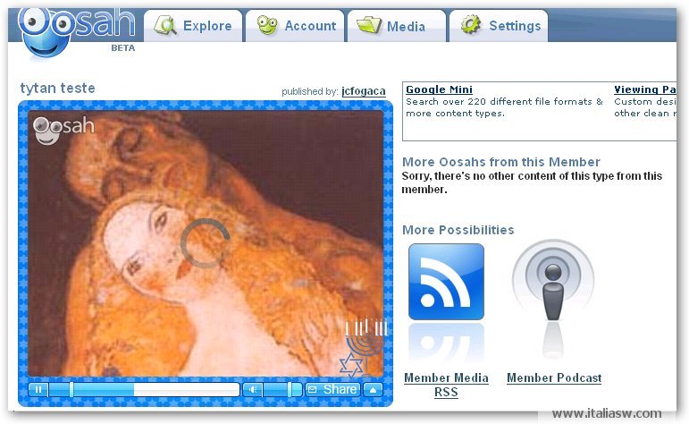Click the More Possibilities heading
Viewport: 689px width, 424px height.
click(x=458, y=230)
